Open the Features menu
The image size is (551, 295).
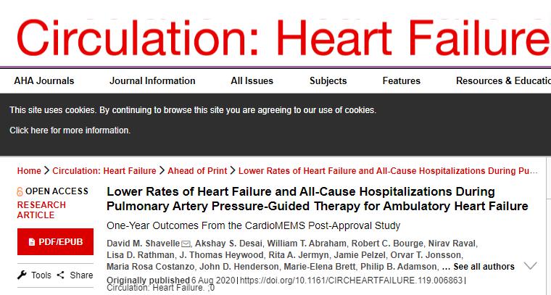tap(402, 80)
